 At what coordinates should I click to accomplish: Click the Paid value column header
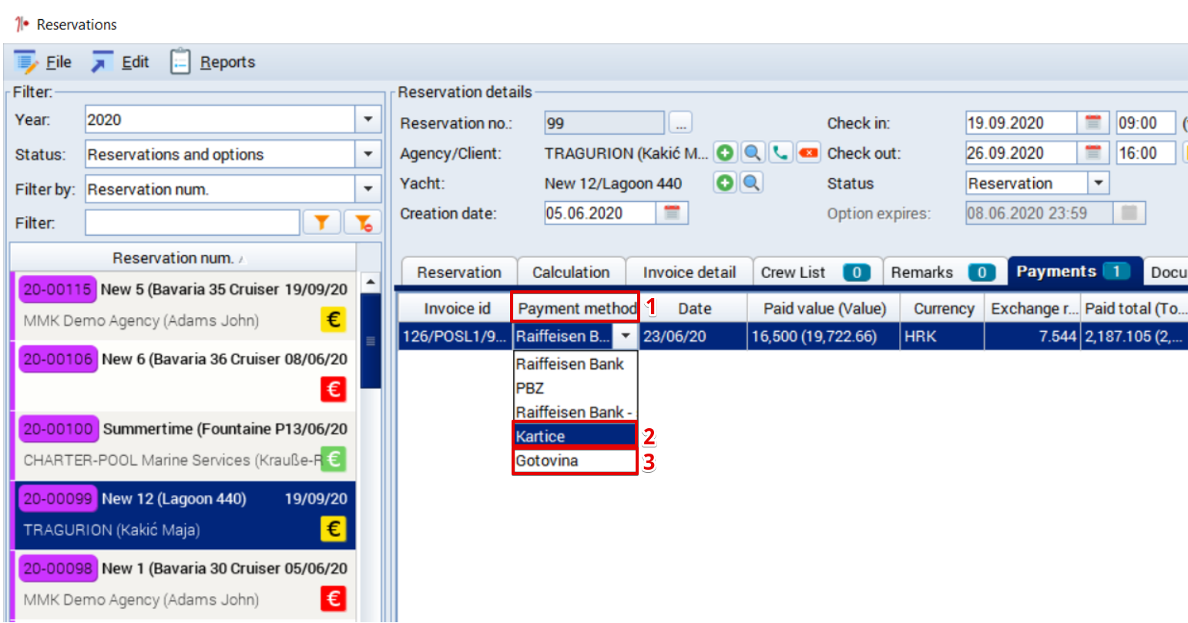tap(824, 309)
